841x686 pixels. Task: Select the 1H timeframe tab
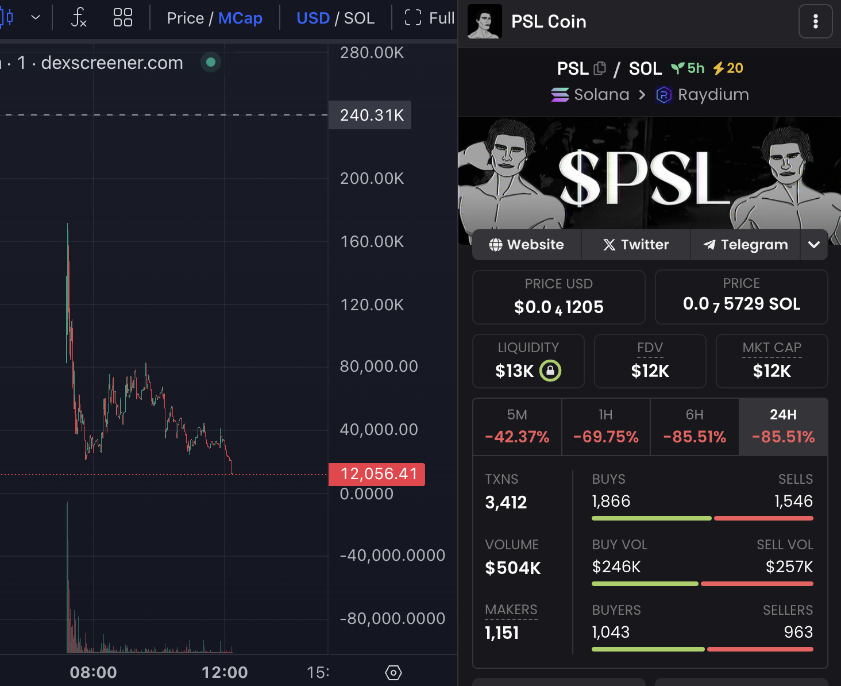(605, 427)
